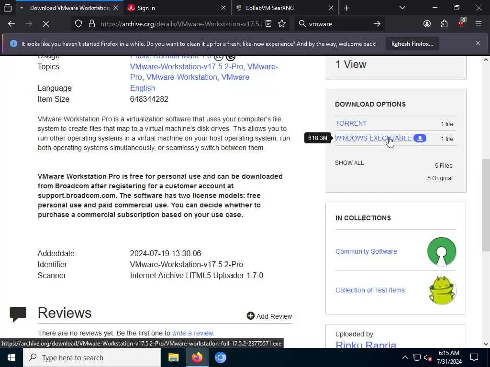
Task: Expand the list all tabs arrow
Action: (x=402, y=8)
